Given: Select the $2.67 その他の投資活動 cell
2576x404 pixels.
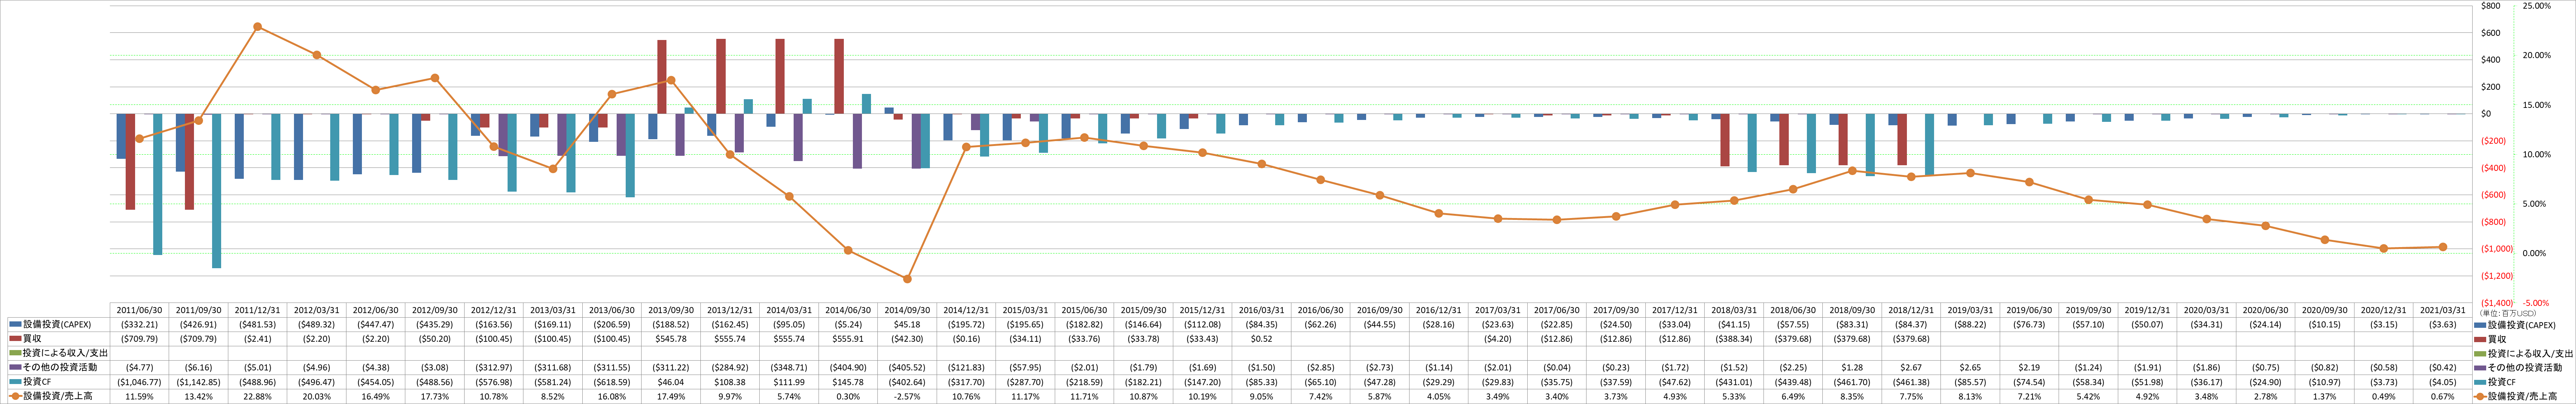Looking at the screenshot, I should pyautogui.click(x=1911, y=367).
